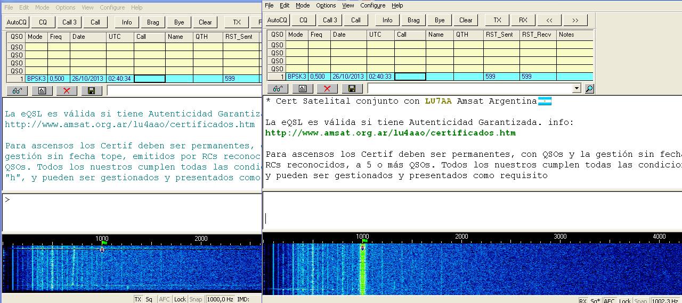682x303 pixels.
Task: Click RX macro button in right window
Action: 523,20
